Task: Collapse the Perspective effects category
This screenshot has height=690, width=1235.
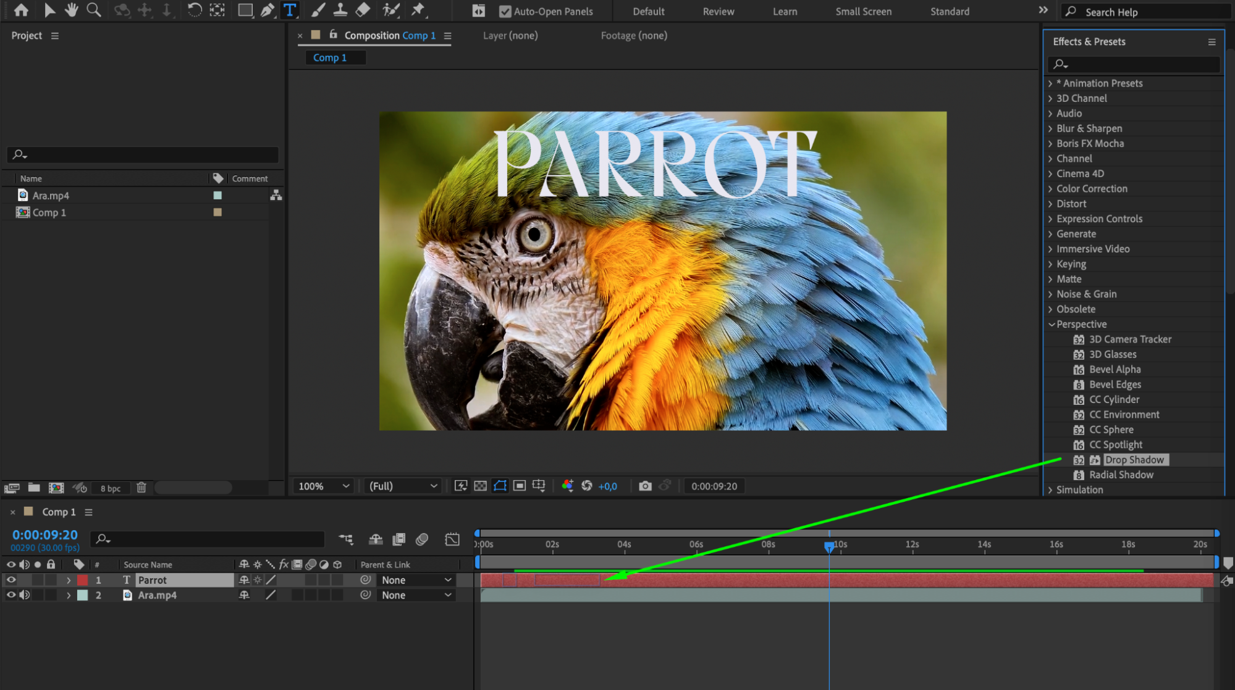Action: (x=1052, y=325)
